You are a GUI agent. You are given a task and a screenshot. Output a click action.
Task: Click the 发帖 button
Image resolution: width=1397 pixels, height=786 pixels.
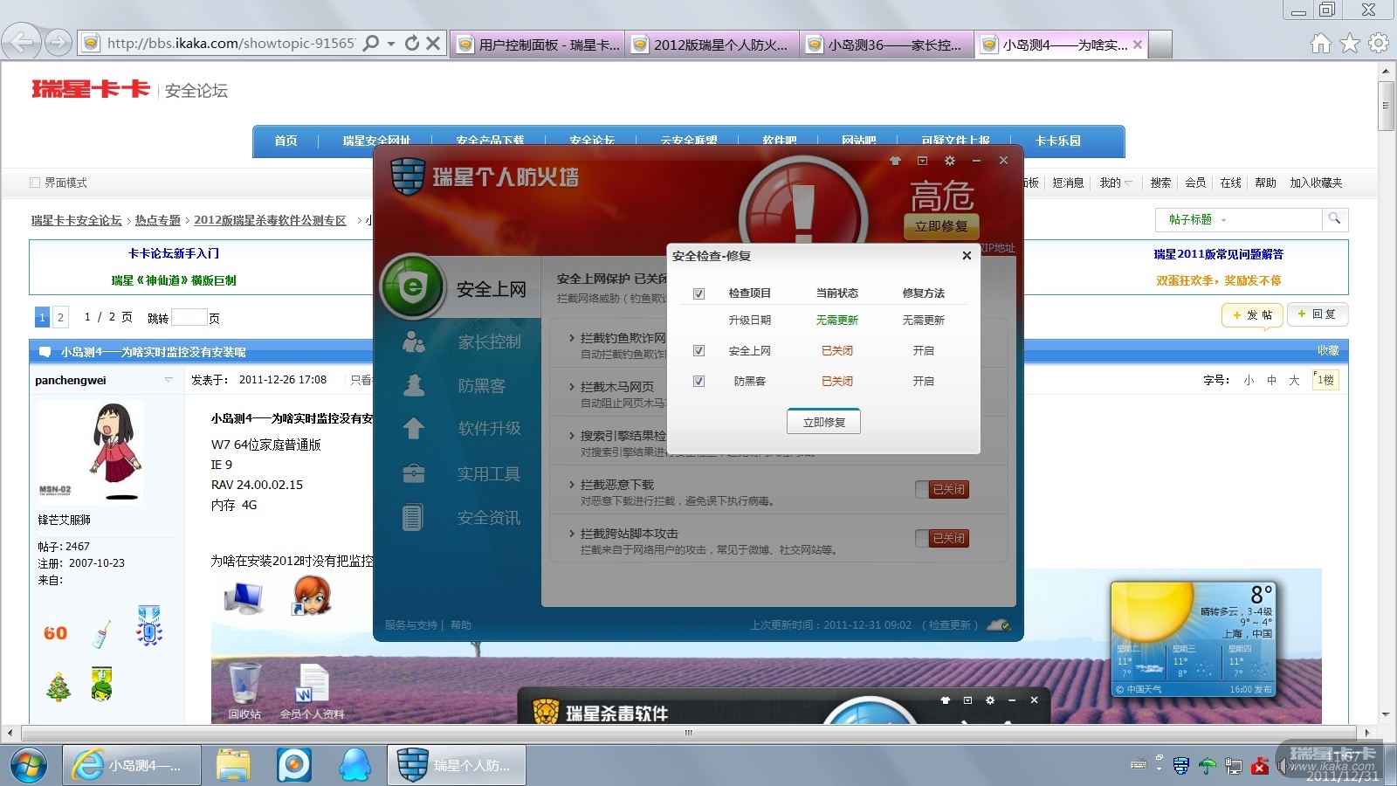pos(1252,314)
